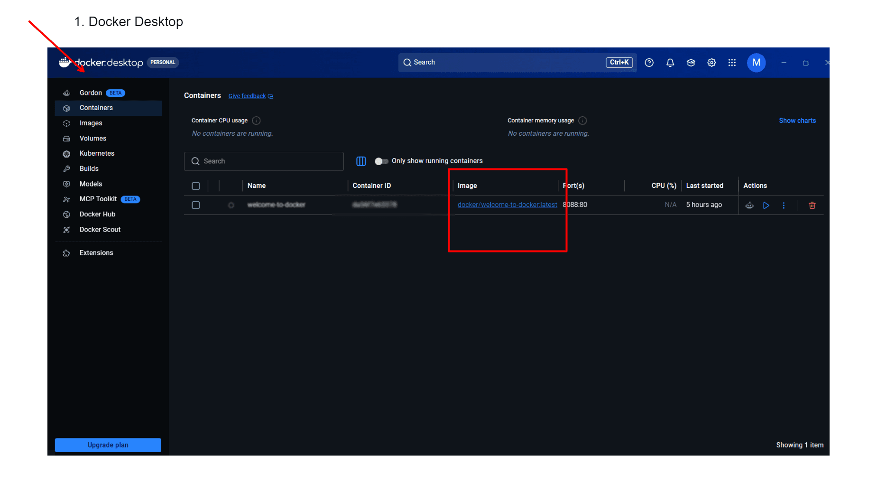Click the M account avatar
The width and height of the screenshot is (877, 503).
pos(756,63)
